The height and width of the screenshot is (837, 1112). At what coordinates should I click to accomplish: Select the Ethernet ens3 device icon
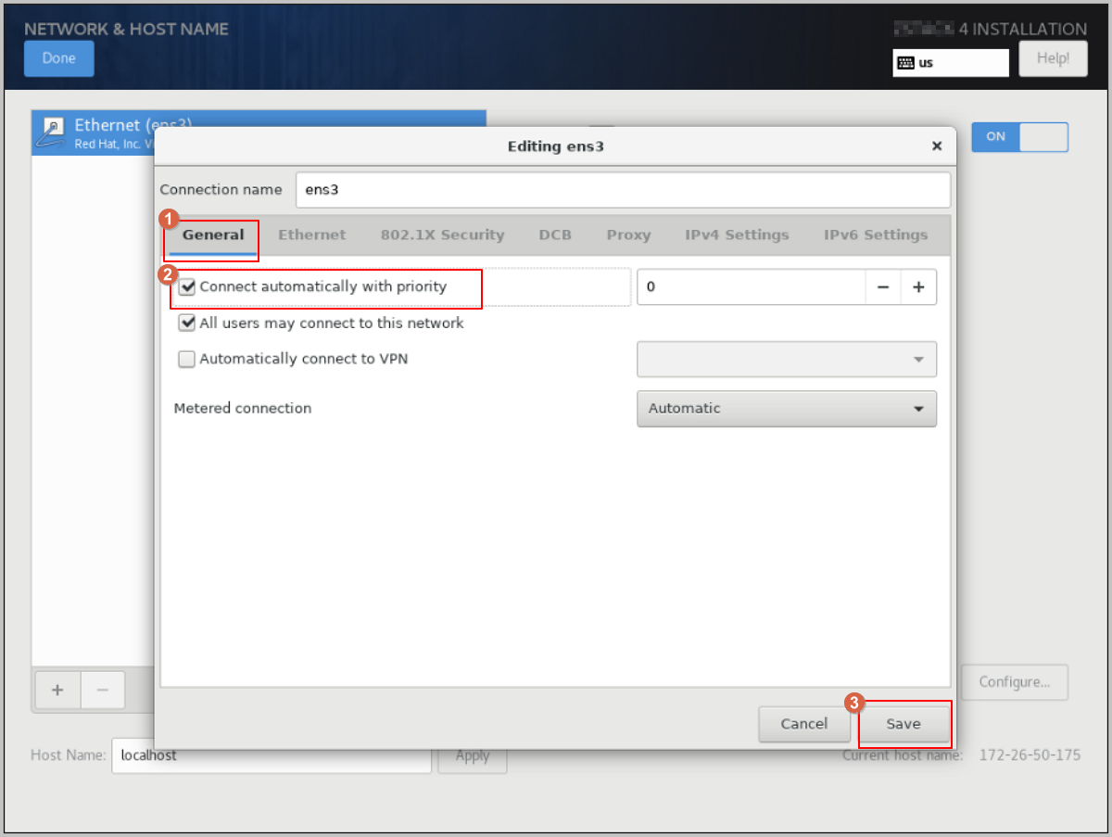53,133
